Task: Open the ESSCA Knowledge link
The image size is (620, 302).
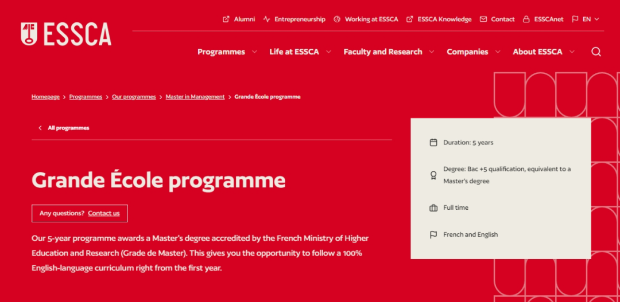Action: [444, 19]
